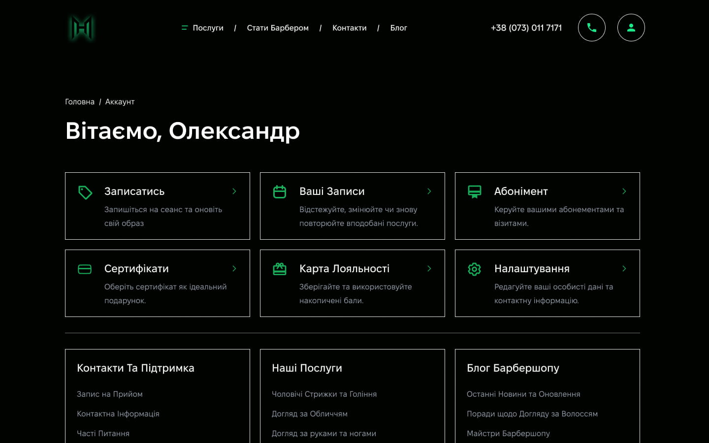Click the chevron arrow on Налаштування card
Image resolution: width=709 pixels, height=443 pixels.
[624, 268]
